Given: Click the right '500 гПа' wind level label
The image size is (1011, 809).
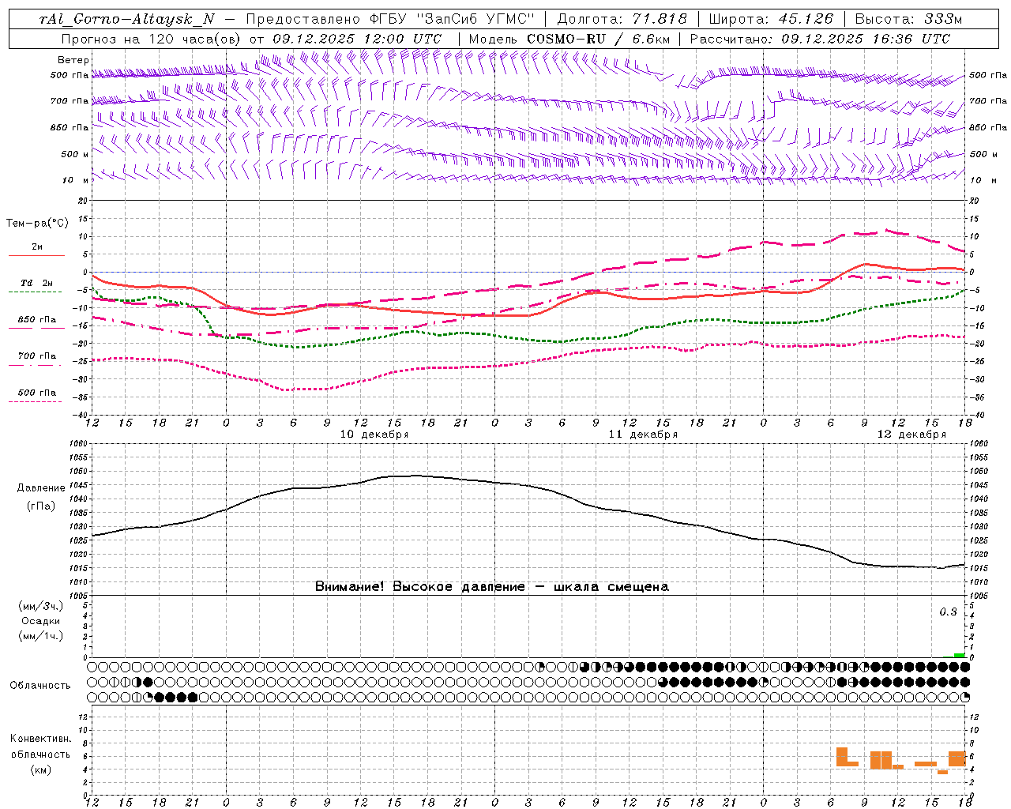Looking at the screenshot, I should click(988, 75).
